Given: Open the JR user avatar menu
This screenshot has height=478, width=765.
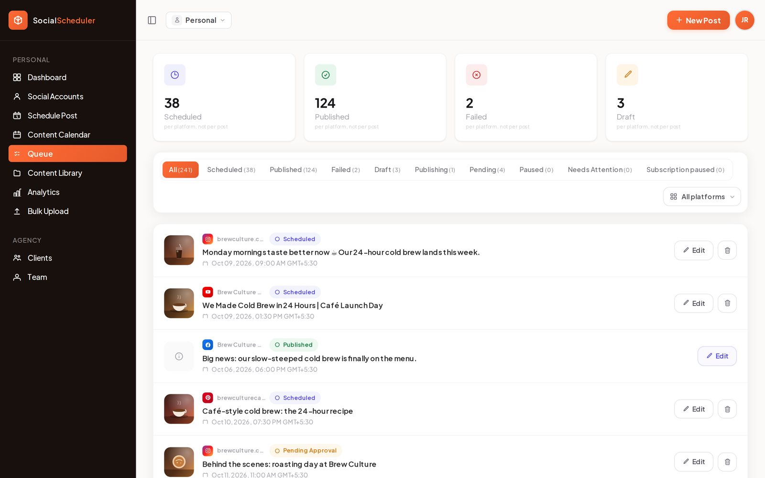Looking at the screenshot, I should [x=744, y=20].
